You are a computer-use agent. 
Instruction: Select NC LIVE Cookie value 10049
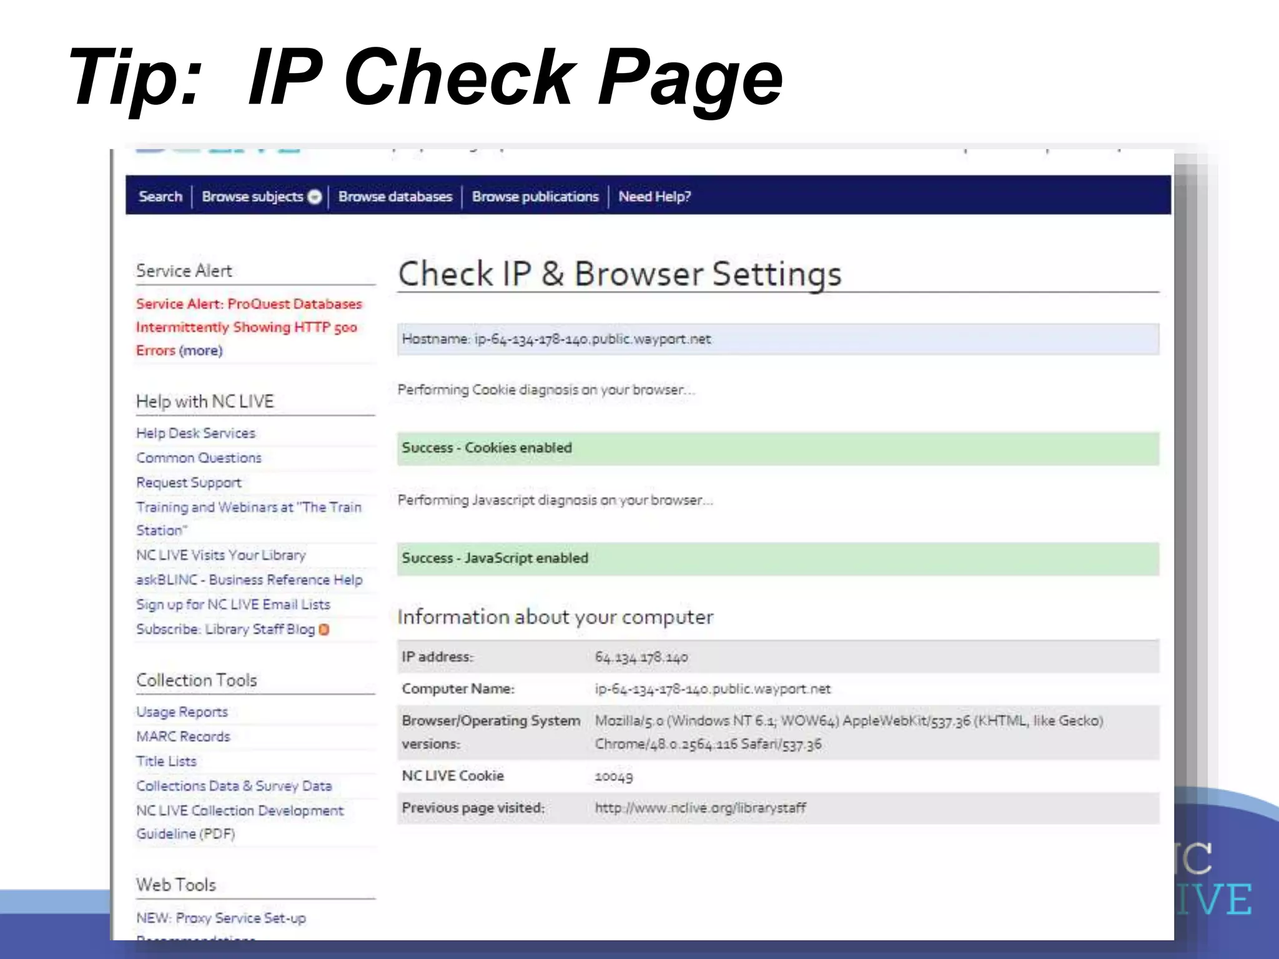click(x=613, y=776)
